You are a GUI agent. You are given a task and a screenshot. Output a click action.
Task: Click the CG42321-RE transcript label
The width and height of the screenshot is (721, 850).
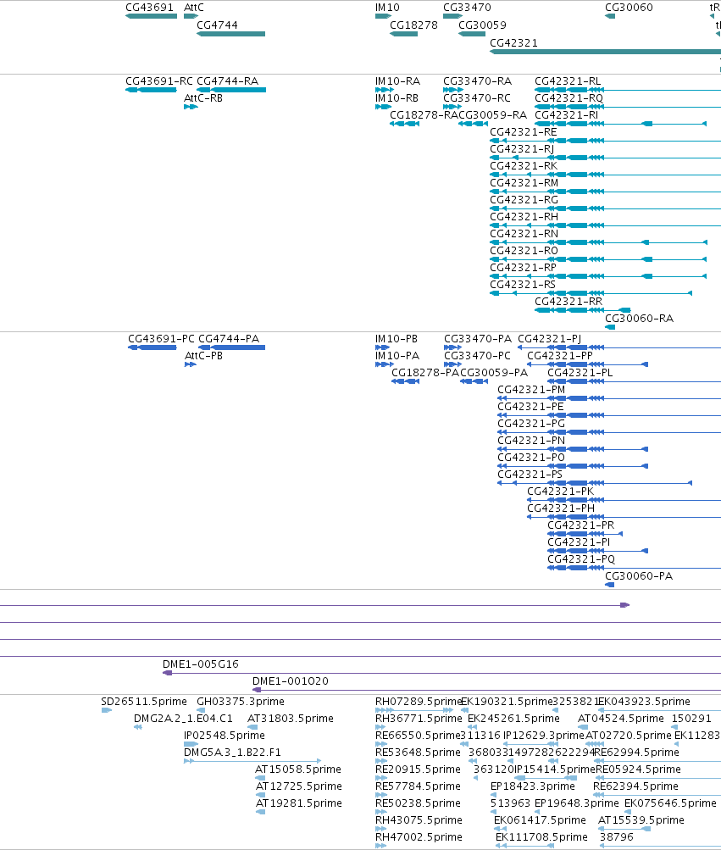pyautogui.click(x=523, y=131)
